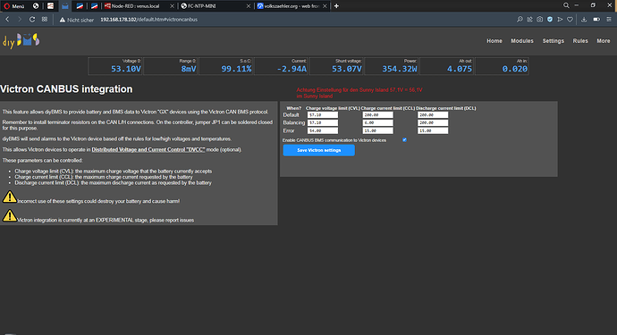617x335 pixels.
Task: Click the address bar URL 192.168.178.102
Action: pos(148,20)
